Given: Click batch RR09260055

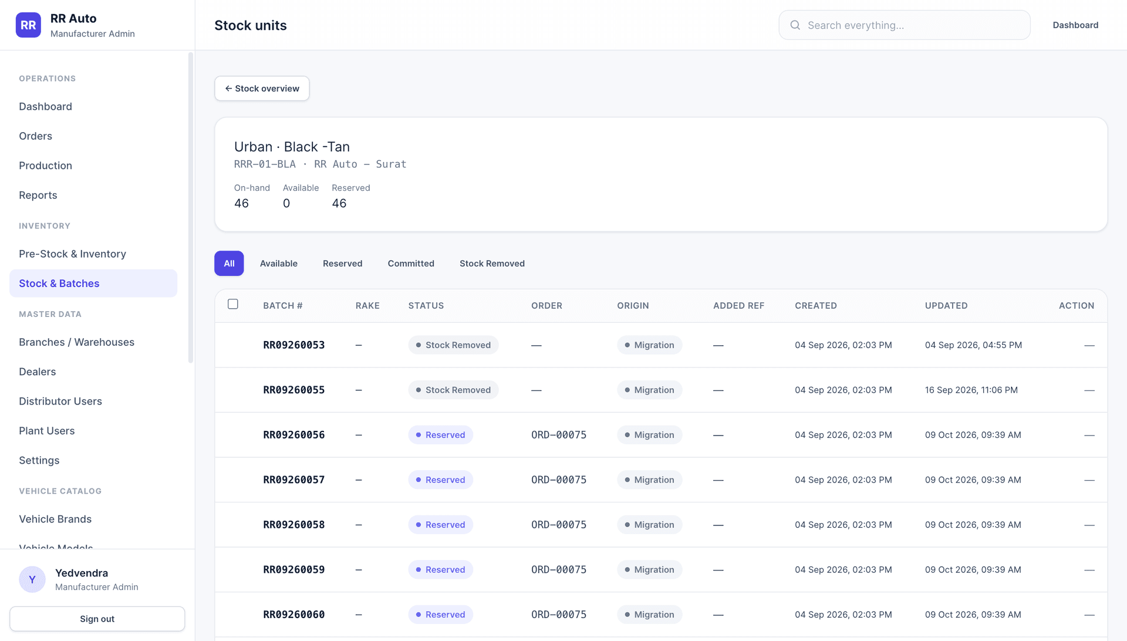Looking at the screenshot, I should [293, 390].
